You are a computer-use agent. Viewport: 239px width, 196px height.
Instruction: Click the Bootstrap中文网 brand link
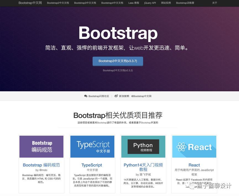coord(30,3)
